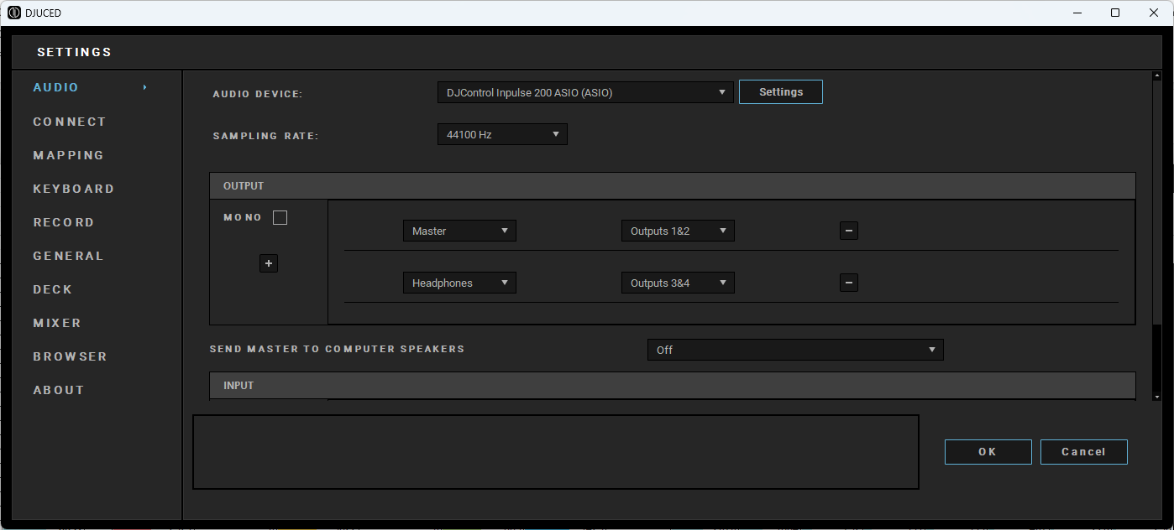The height and width of the screenshot is (530, 1174).
Task: Click the audio device Settings button
Action: coord(781,92)
